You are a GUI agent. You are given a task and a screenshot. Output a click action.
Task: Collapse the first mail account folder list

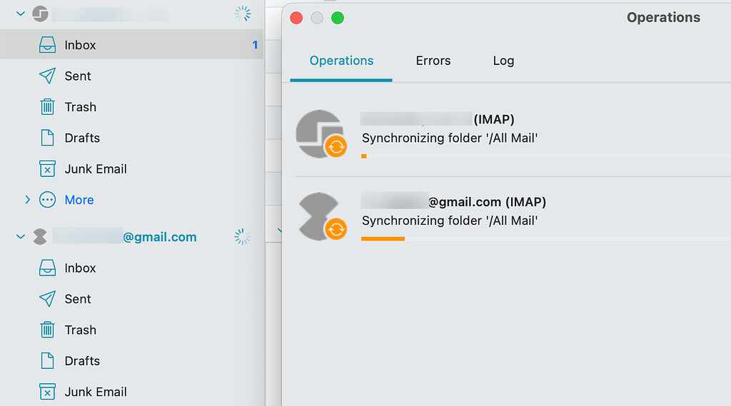pos(20,14)
